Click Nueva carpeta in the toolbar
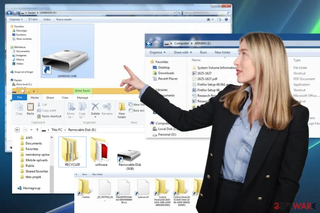 [64, 20]
